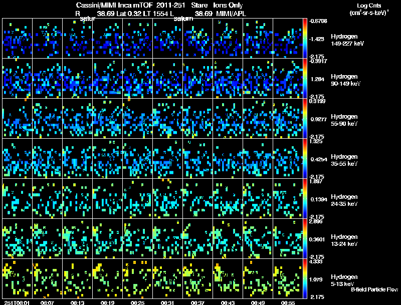The height and width of the screenshot is (305, 401).
Task: Click the 'Hydrogen 35-55 keV' row label
Action: [x=344, y=160]
